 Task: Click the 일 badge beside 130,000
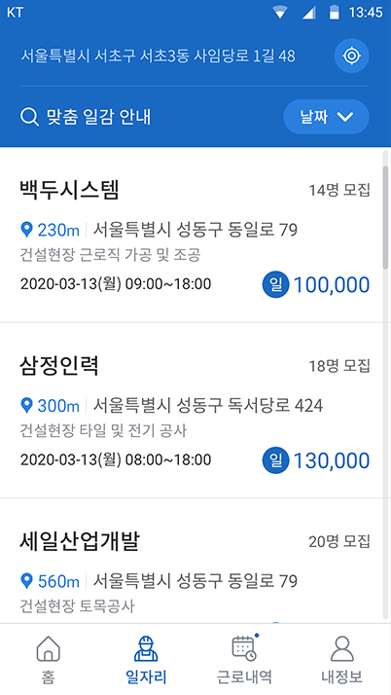click(x=275, y=460)
